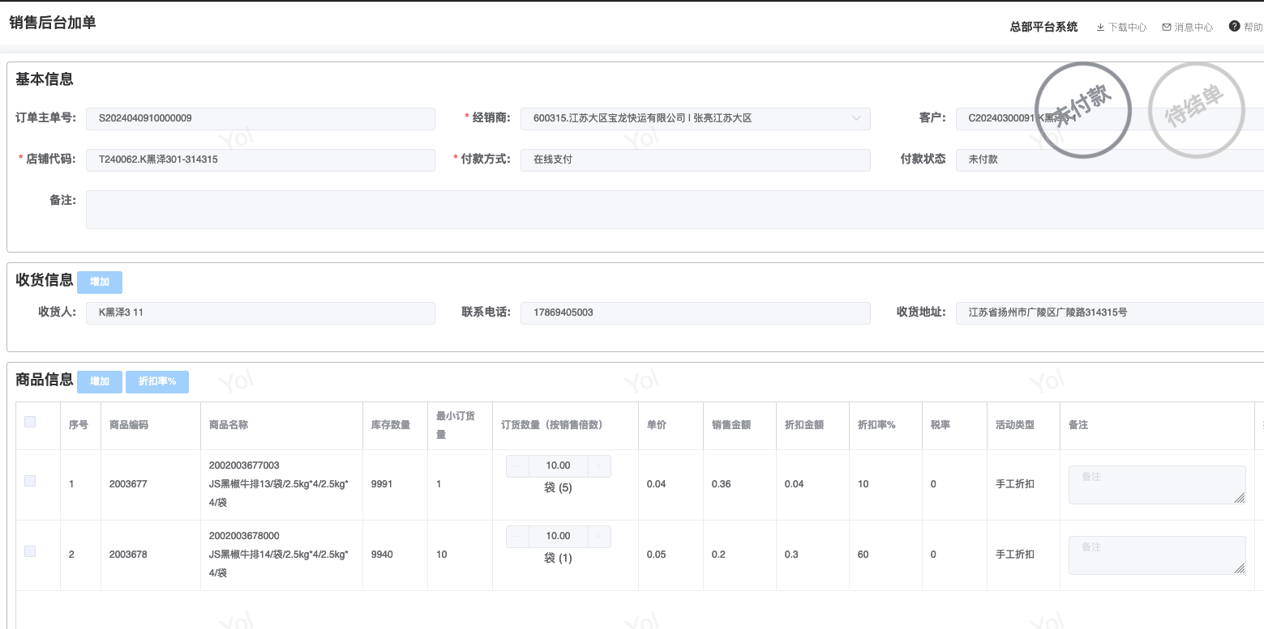Screen dimensions: 1264x629
Task: Click 增加 button in 商品信息 section
Action: pos(100,382)
